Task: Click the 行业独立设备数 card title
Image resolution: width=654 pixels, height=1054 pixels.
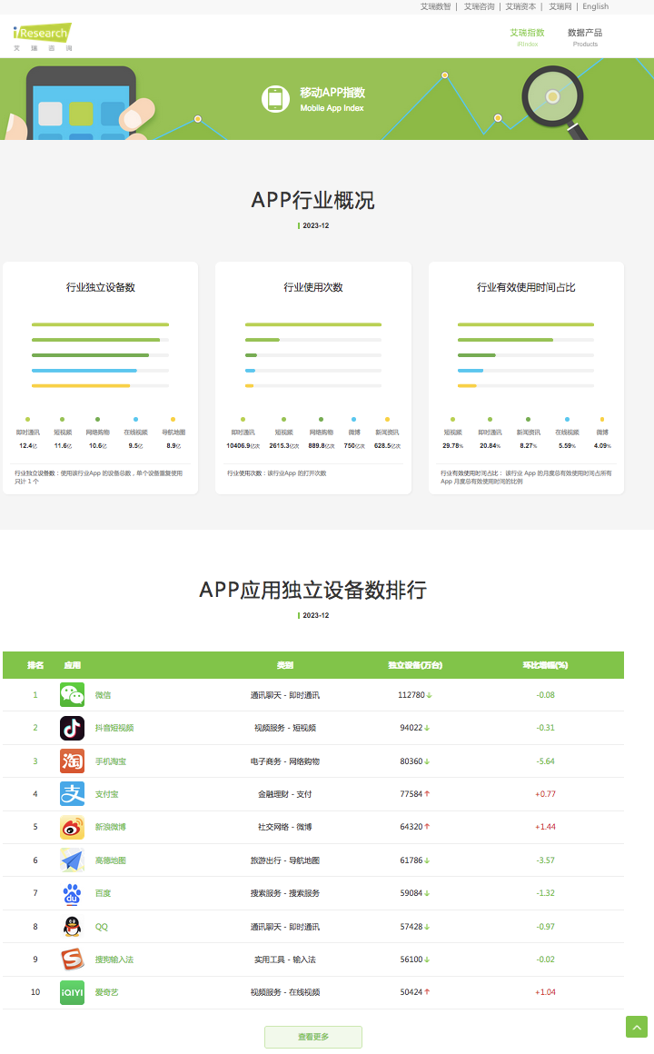Action: [x=101, y=288]
